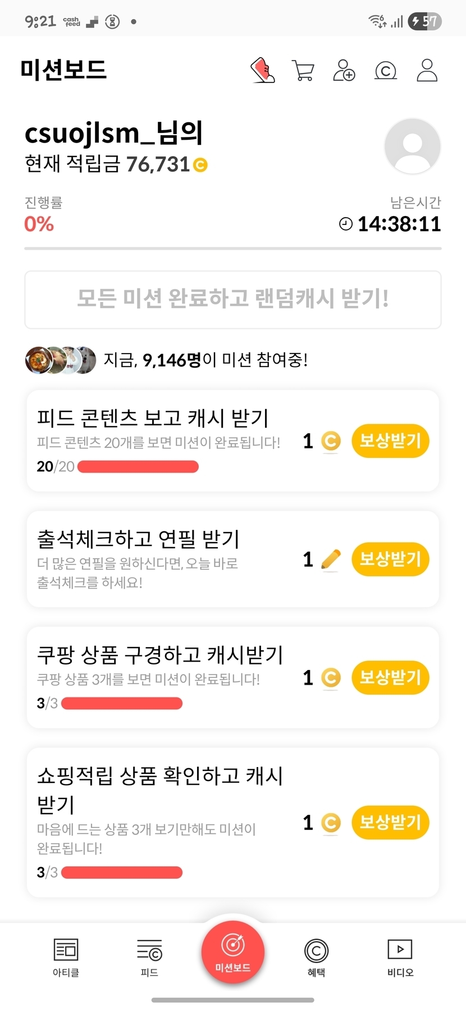466x1009 pixels.
Task: Tap the gray profile avatar picture
Action: click(x=412, y=146)
